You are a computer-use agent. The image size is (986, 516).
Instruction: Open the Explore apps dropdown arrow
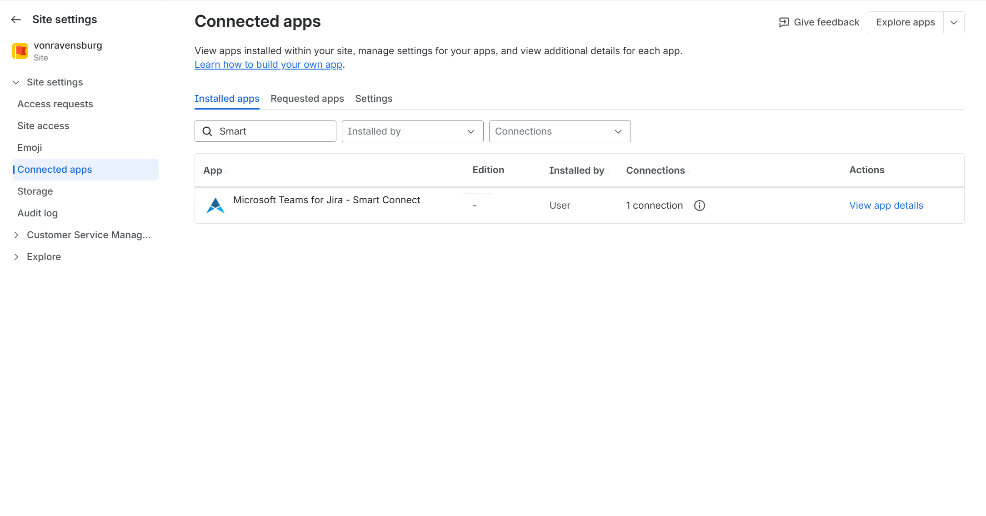tap(954, 22)
